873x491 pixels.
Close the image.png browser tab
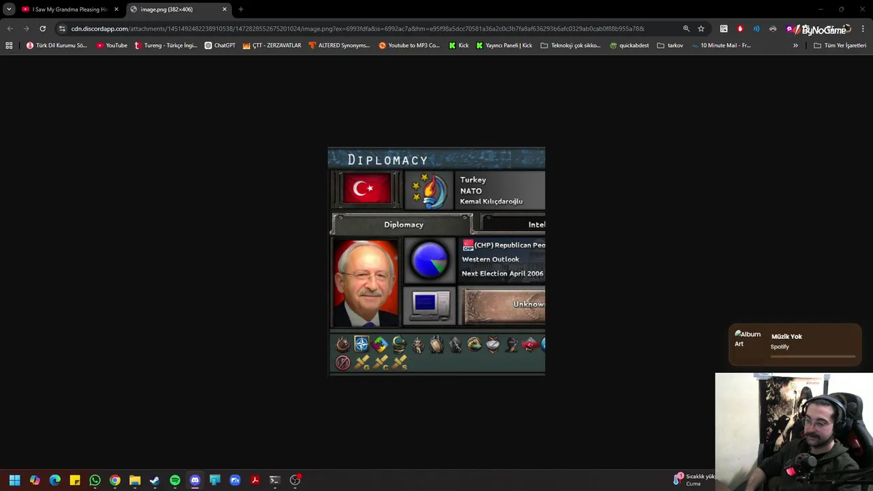[224, 10]
